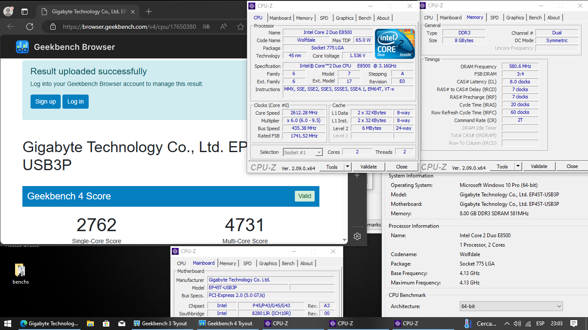Open Tools dropdown arrow in Memory window
This screenshot has height=330, width=588.
pyautogui.click(x=518, y=166)
